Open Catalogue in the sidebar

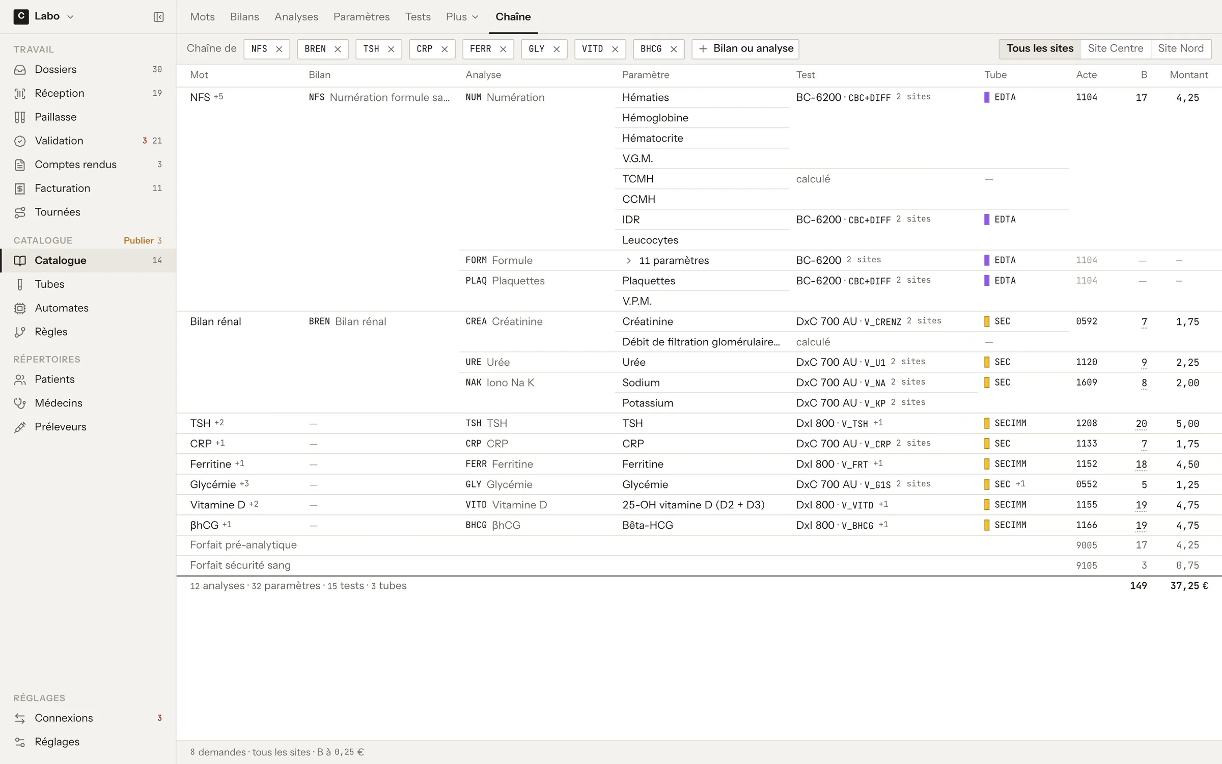[x=88, y=261]
